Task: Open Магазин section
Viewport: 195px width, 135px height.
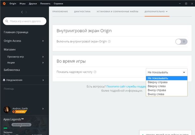Action: click(x=9, y=50)
